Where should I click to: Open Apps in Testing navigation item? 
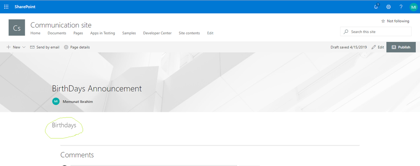tap(103, 33)
